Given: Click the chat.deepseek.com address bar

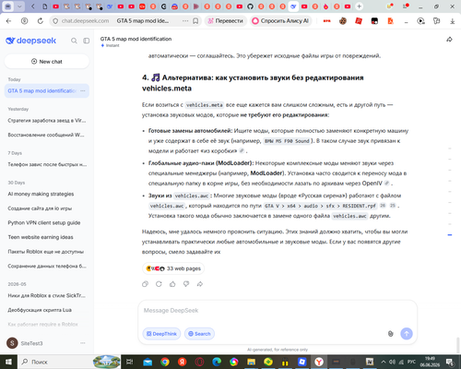Looking at the screenshot, I should [86, 21].
